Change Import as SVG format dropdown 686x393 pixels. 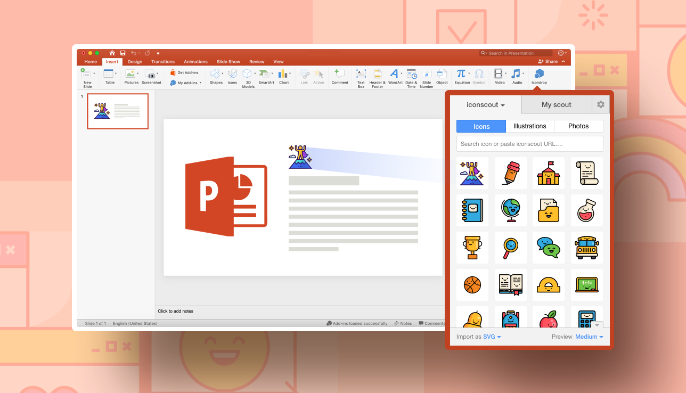tap(492, 337)
